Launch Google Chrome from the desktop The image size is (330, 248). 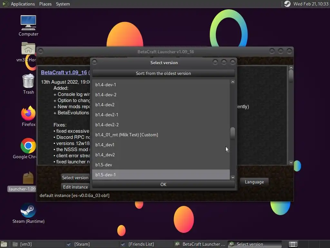click(28, 146)
